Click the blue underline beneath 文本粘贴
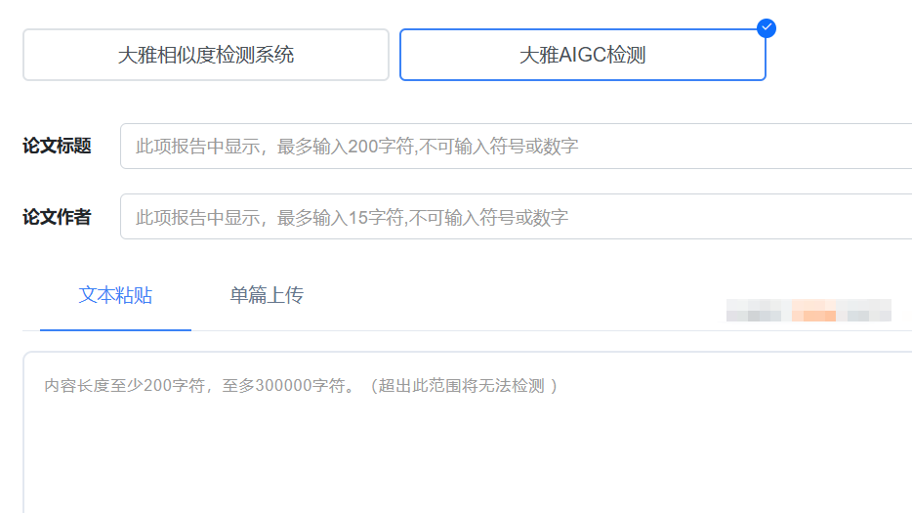Image resolution: width=912 pixels, height=513 pixels. tap(115, 329)
